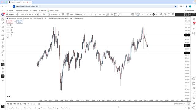
Task: Click the SELL price button
Action: click(10, 22)
